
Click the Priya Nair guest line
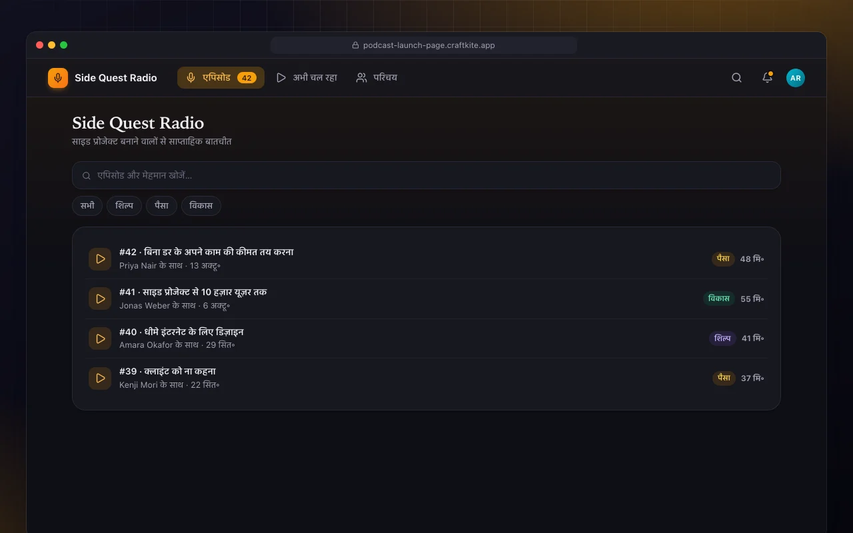[170, 266]
